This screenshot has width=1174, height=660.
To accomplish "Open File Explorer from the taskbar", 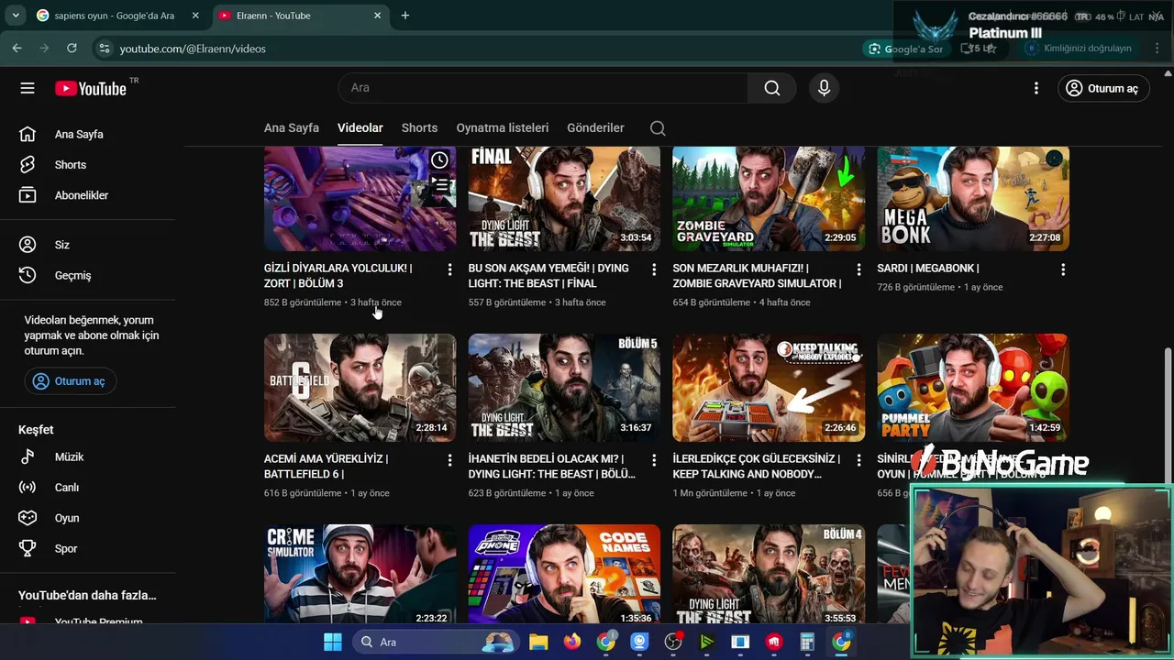I will coord(538,642).
